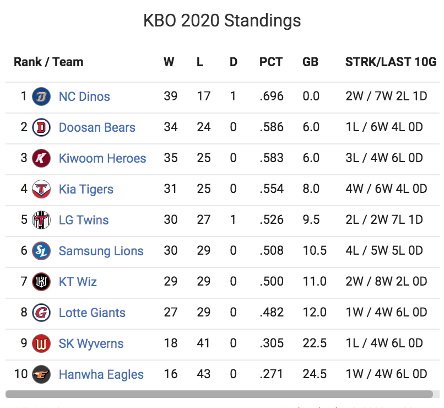This screenshot has width=444, height=408.
Task: Click the Samsung Lions logo icon
Action: click(41, 251)
